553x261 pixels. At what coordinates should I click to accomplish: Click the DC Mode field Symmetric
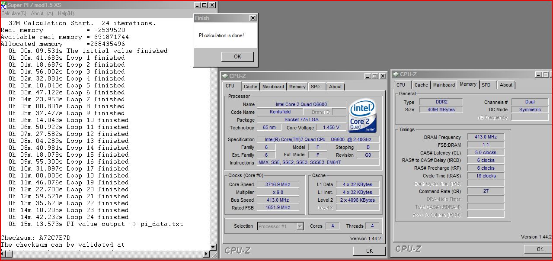pyautogui.click(x=530, y=110)
